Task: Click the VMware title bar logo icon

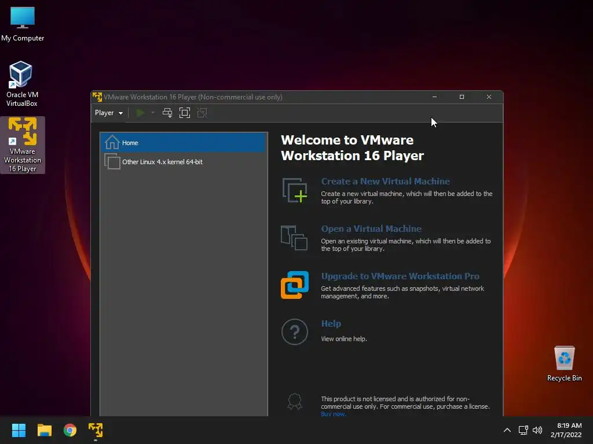Action: [97, 97]
